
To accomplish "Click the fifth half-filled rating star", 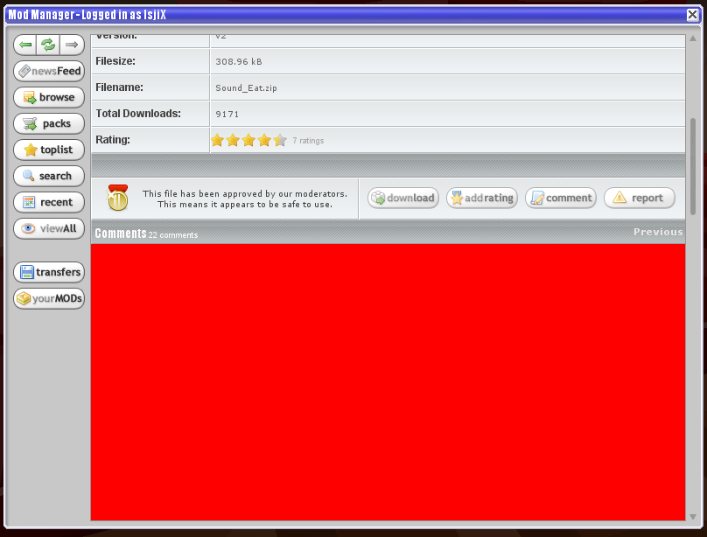I will [x=280, y=140].
